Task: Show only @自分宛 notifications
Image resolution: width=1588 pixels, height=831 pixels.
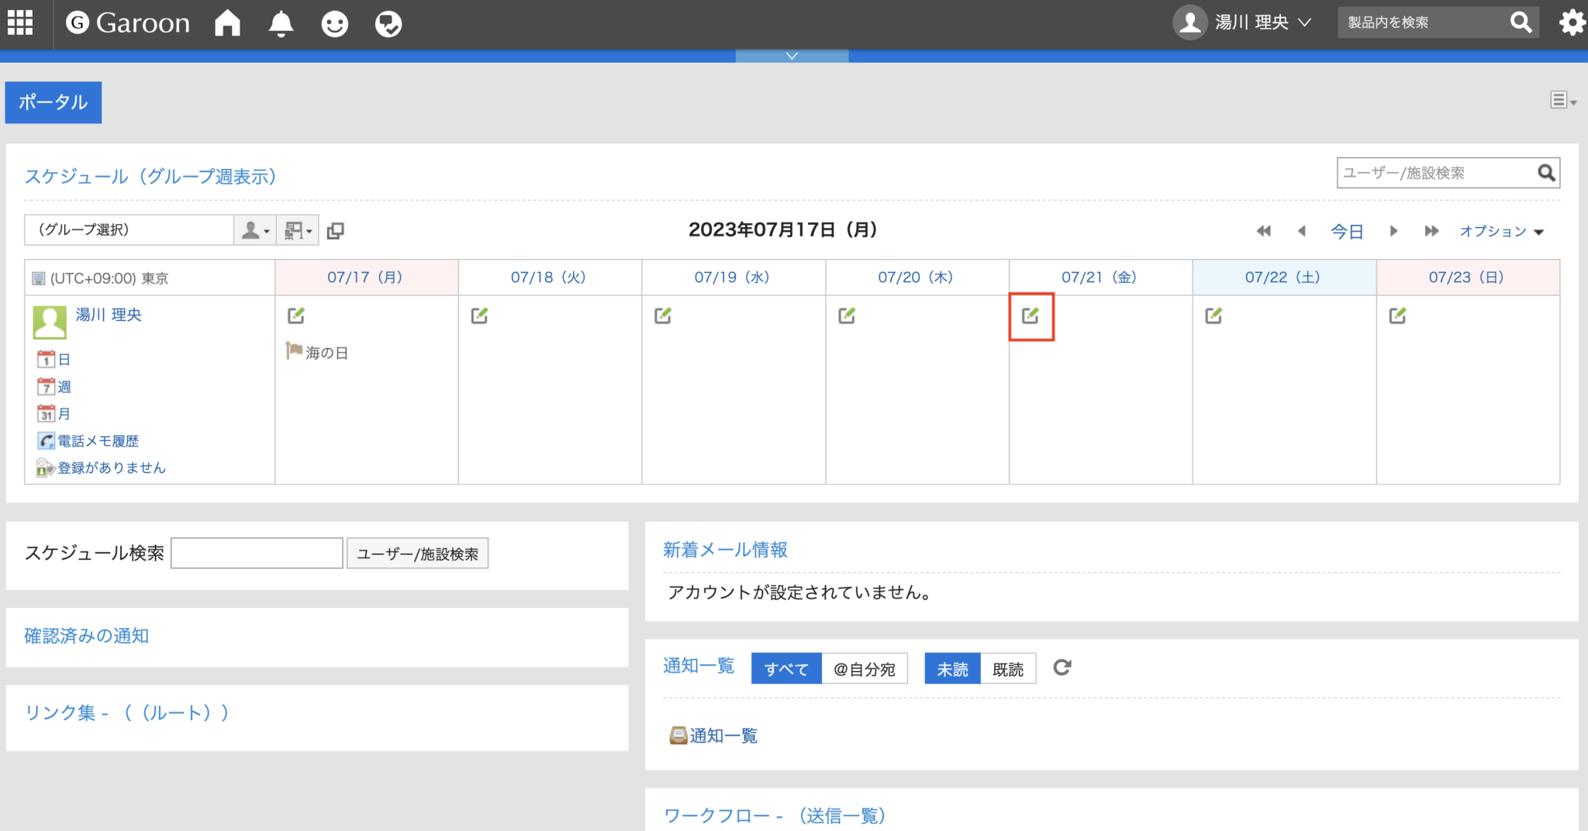Action: [865, 668]
